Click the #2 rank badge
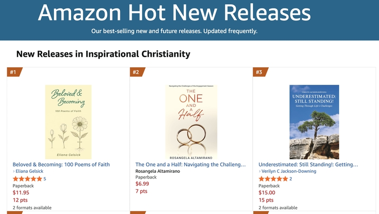The width and height of the screenshot is (379, 214). (136, 72)
